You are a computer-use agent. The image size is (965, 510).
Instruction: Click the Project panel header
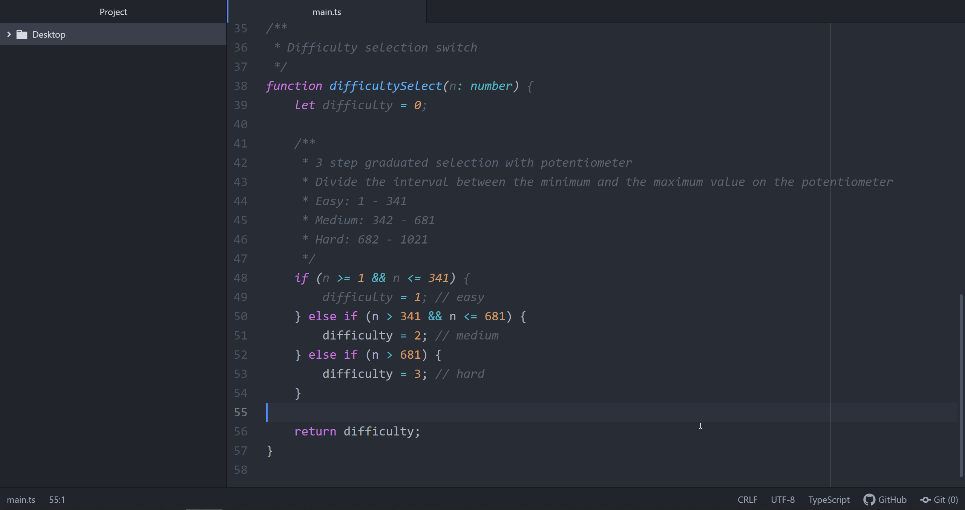click(x=113, y=12)
